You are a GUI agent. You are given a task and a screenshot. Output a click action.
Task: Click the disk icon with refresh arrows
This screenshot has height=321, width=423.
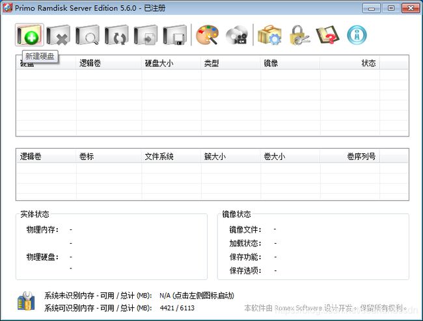(x=116, y=35)
